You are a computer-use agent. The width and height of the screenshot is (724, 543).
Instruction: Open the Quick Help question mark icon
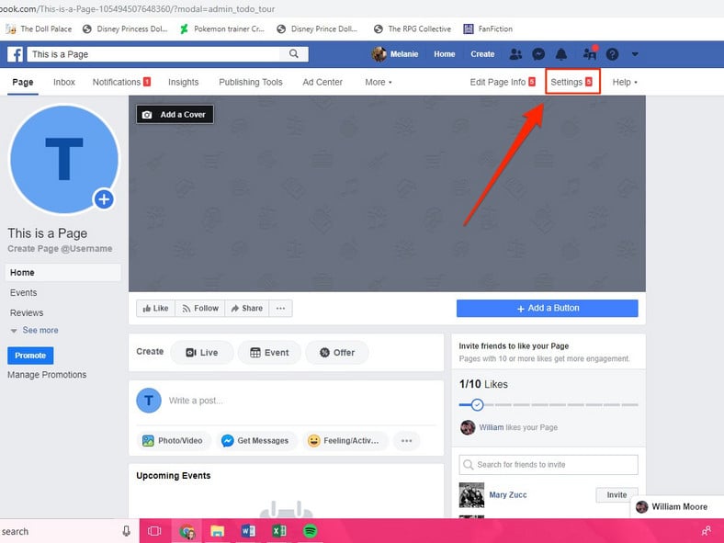pyautogui.click(x=612, y=54)
